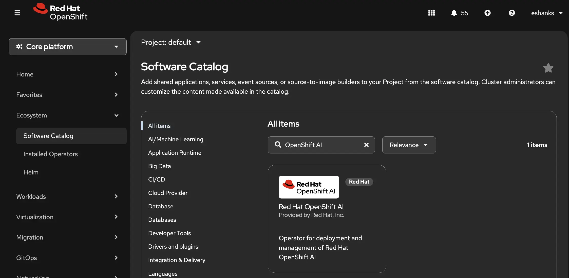Filter by Big Data category
Screen dimensions: 569x278
tap(159, 166)
